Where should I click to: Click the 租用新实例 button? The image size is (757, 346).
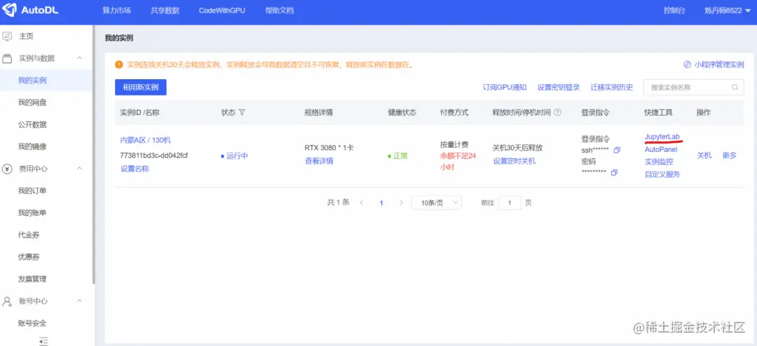[x=140, y=88]
